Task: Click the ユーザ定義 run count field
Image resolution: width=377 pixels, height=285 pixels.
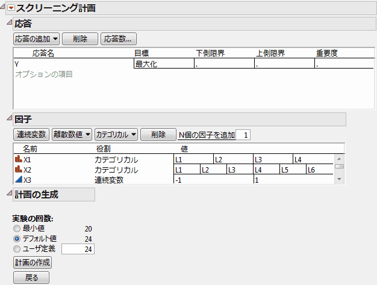Action: [x=78, y=249]
